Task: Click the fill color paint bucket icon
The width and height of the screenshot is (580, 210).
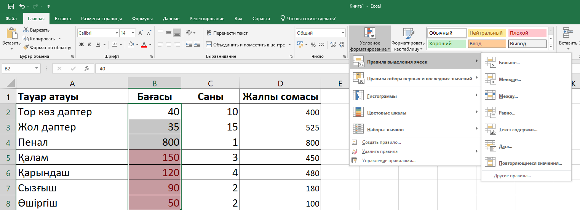Action: click(x=131, y=45)
